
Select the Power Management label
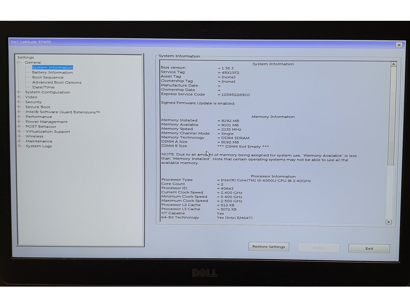pyautogui.click(x=46, y=122)
